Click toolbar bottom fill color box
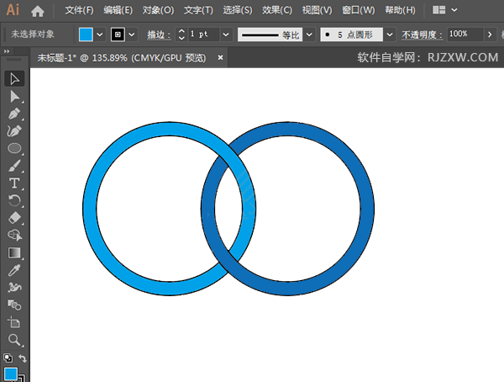 (x=11, y=374)
